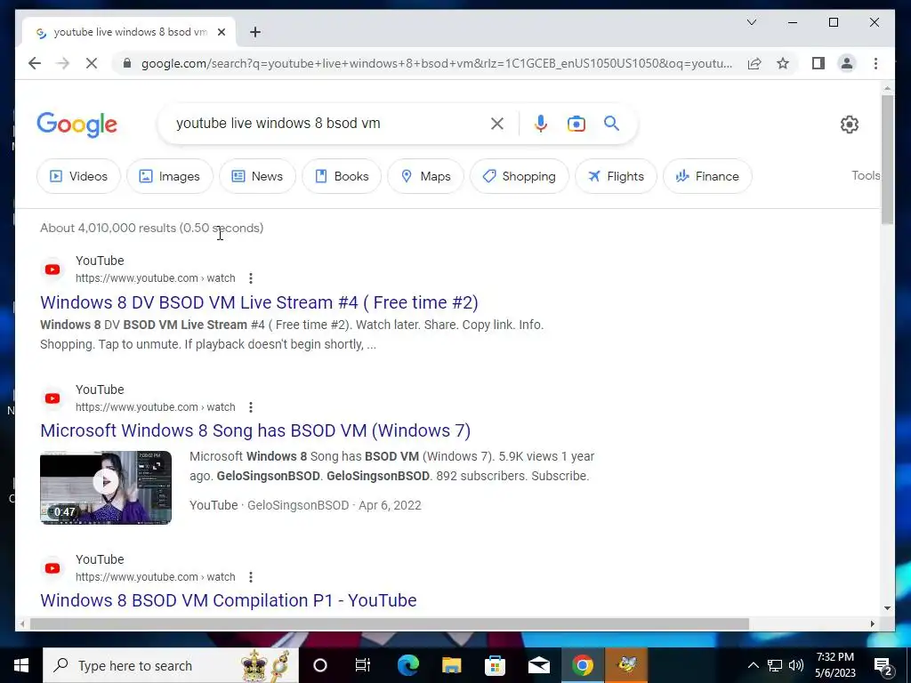Click Windows taskbar search box
The height and width of the screenshot is (683, 911).
[171, 665]
